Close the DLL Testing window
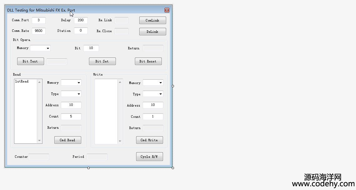Screen dimensions: 356x190 [x=167, y=10]
